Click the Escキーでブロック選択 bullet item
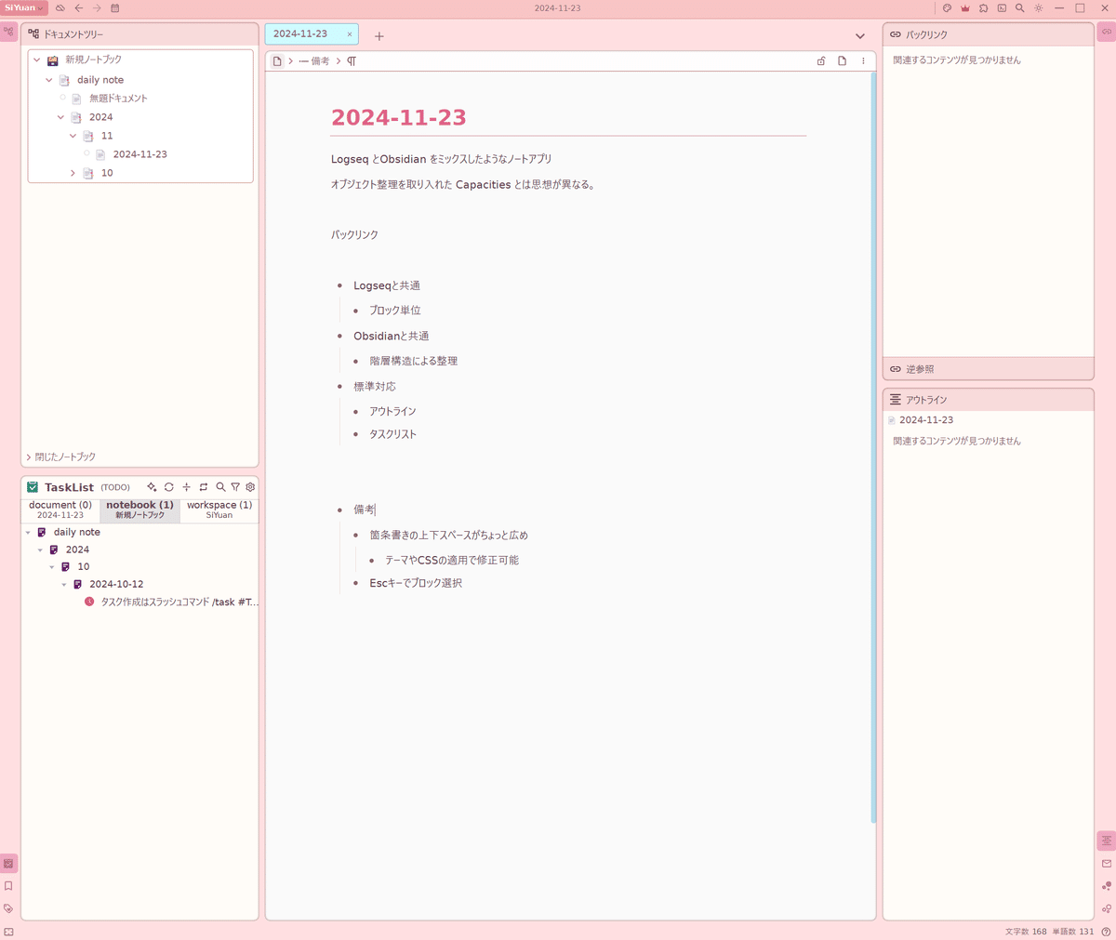 point(416,583)
